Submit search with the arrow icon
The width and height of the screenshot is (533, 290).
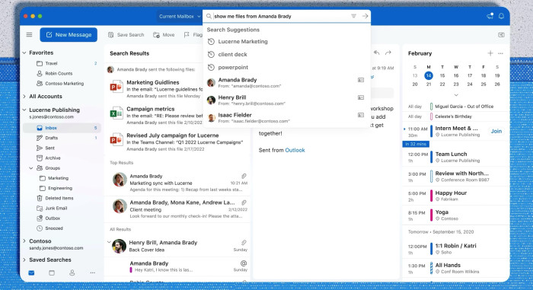pos(365,16)
